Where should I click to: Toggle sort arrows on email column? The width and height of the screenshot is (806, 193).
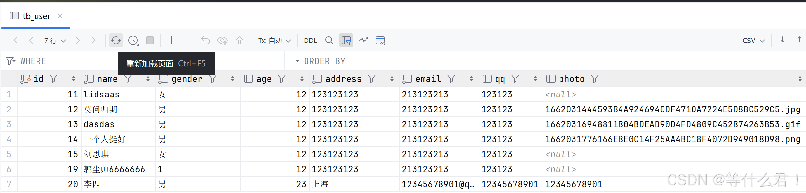point(471,79)
